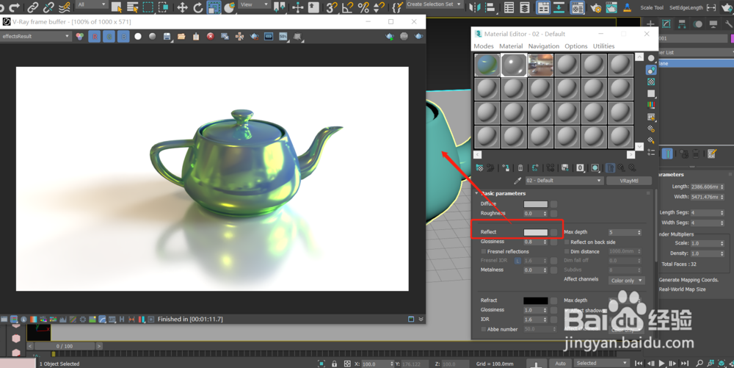Screen dimensions: 734x368
Task: Toggle Angle Snap in main toolbar
Action: click(x=347, y=7)
